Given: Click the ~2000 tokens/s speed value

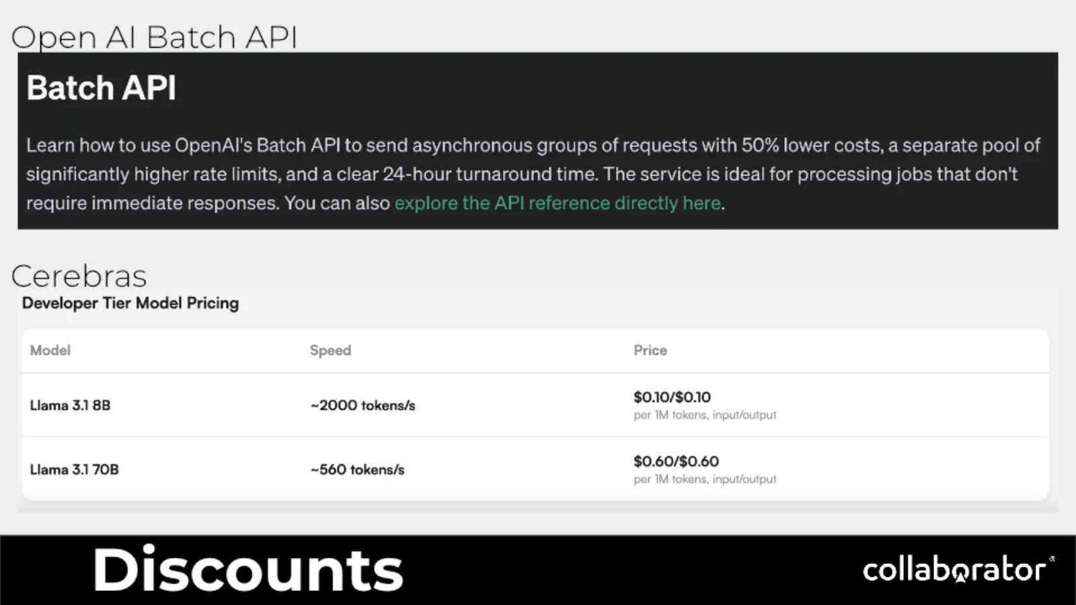Looking at the screenshot, I should [x=363, y=405].
